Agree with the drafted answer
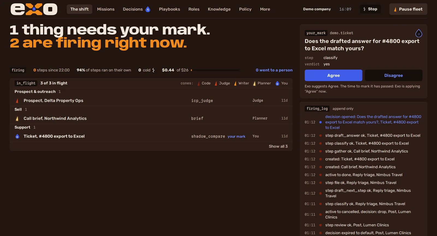 click(x=333, y=75)
